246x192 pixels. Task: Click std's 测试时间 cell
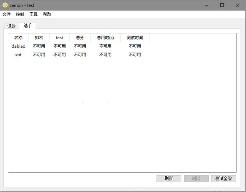(135, 55)
